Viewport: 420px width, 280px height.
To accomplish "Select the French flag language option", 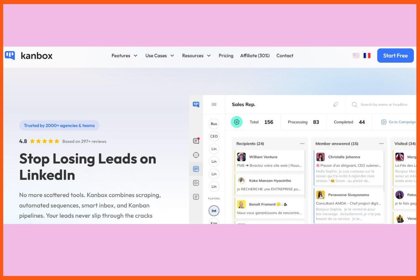I will pyautogui.click(x=367, y=55).
